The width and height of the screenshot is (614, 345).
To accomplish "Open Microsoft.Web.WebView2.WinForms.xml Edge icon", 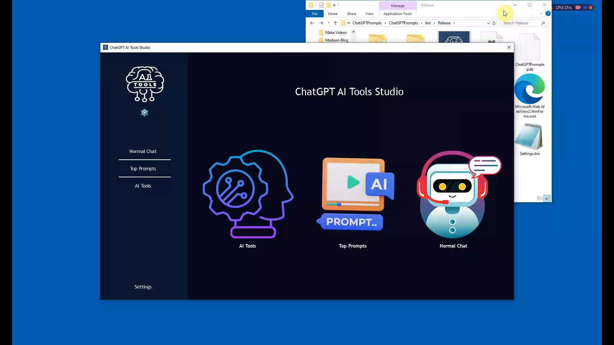I will pos(530,88).
